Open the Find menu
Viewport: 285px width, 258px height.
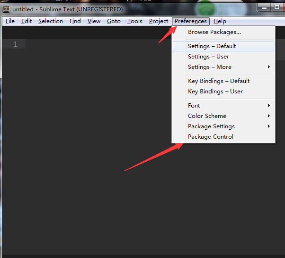[x=75, y=21]
